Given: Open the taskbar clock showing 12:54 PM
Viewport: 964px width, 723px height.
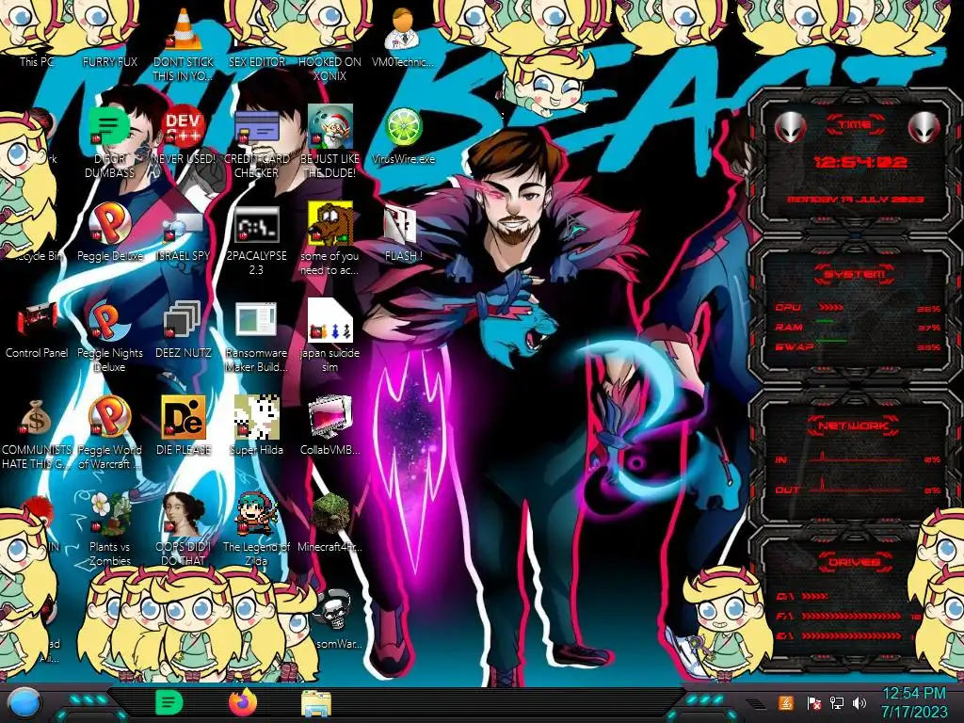Looking at the screenshot, I should [x=914, y=703].
